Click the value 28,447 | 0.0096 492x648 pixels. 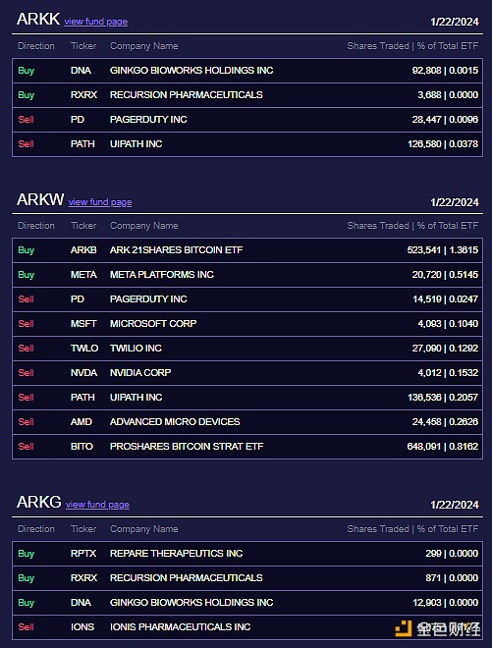pyautogui.click(x=445, y=120)
